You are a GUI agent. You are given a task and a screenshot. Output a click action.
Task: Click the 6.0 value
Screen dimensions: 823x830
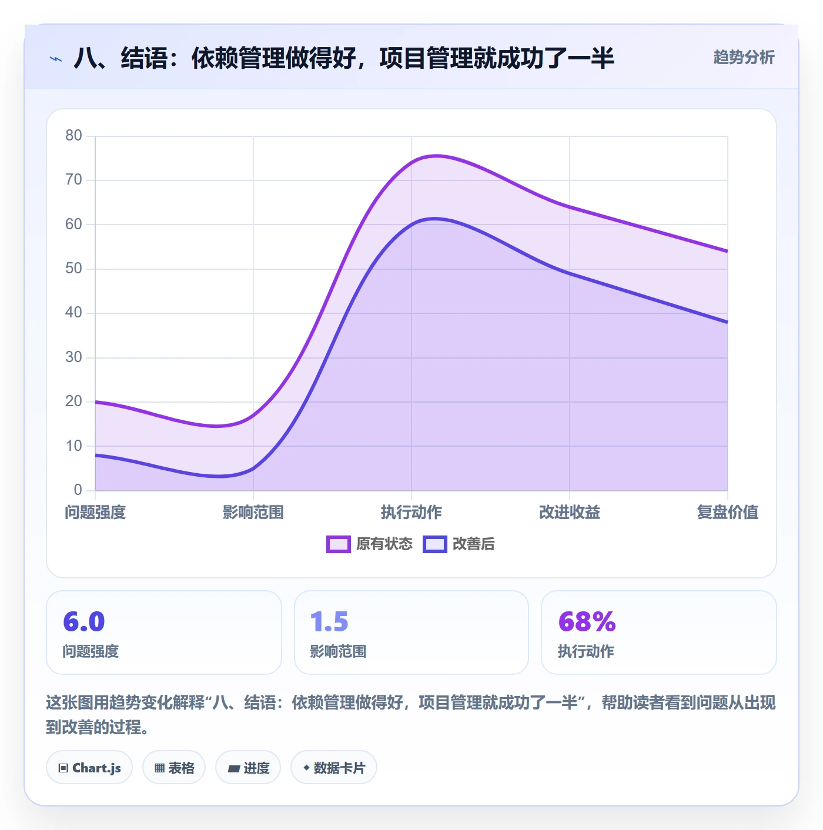tap(84, 621)
